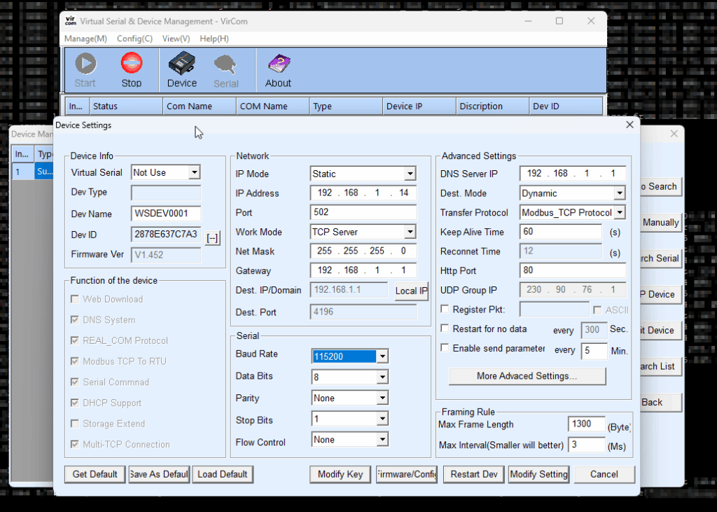
Task: Click the Storage Extend checkbox
Action: 74,423
